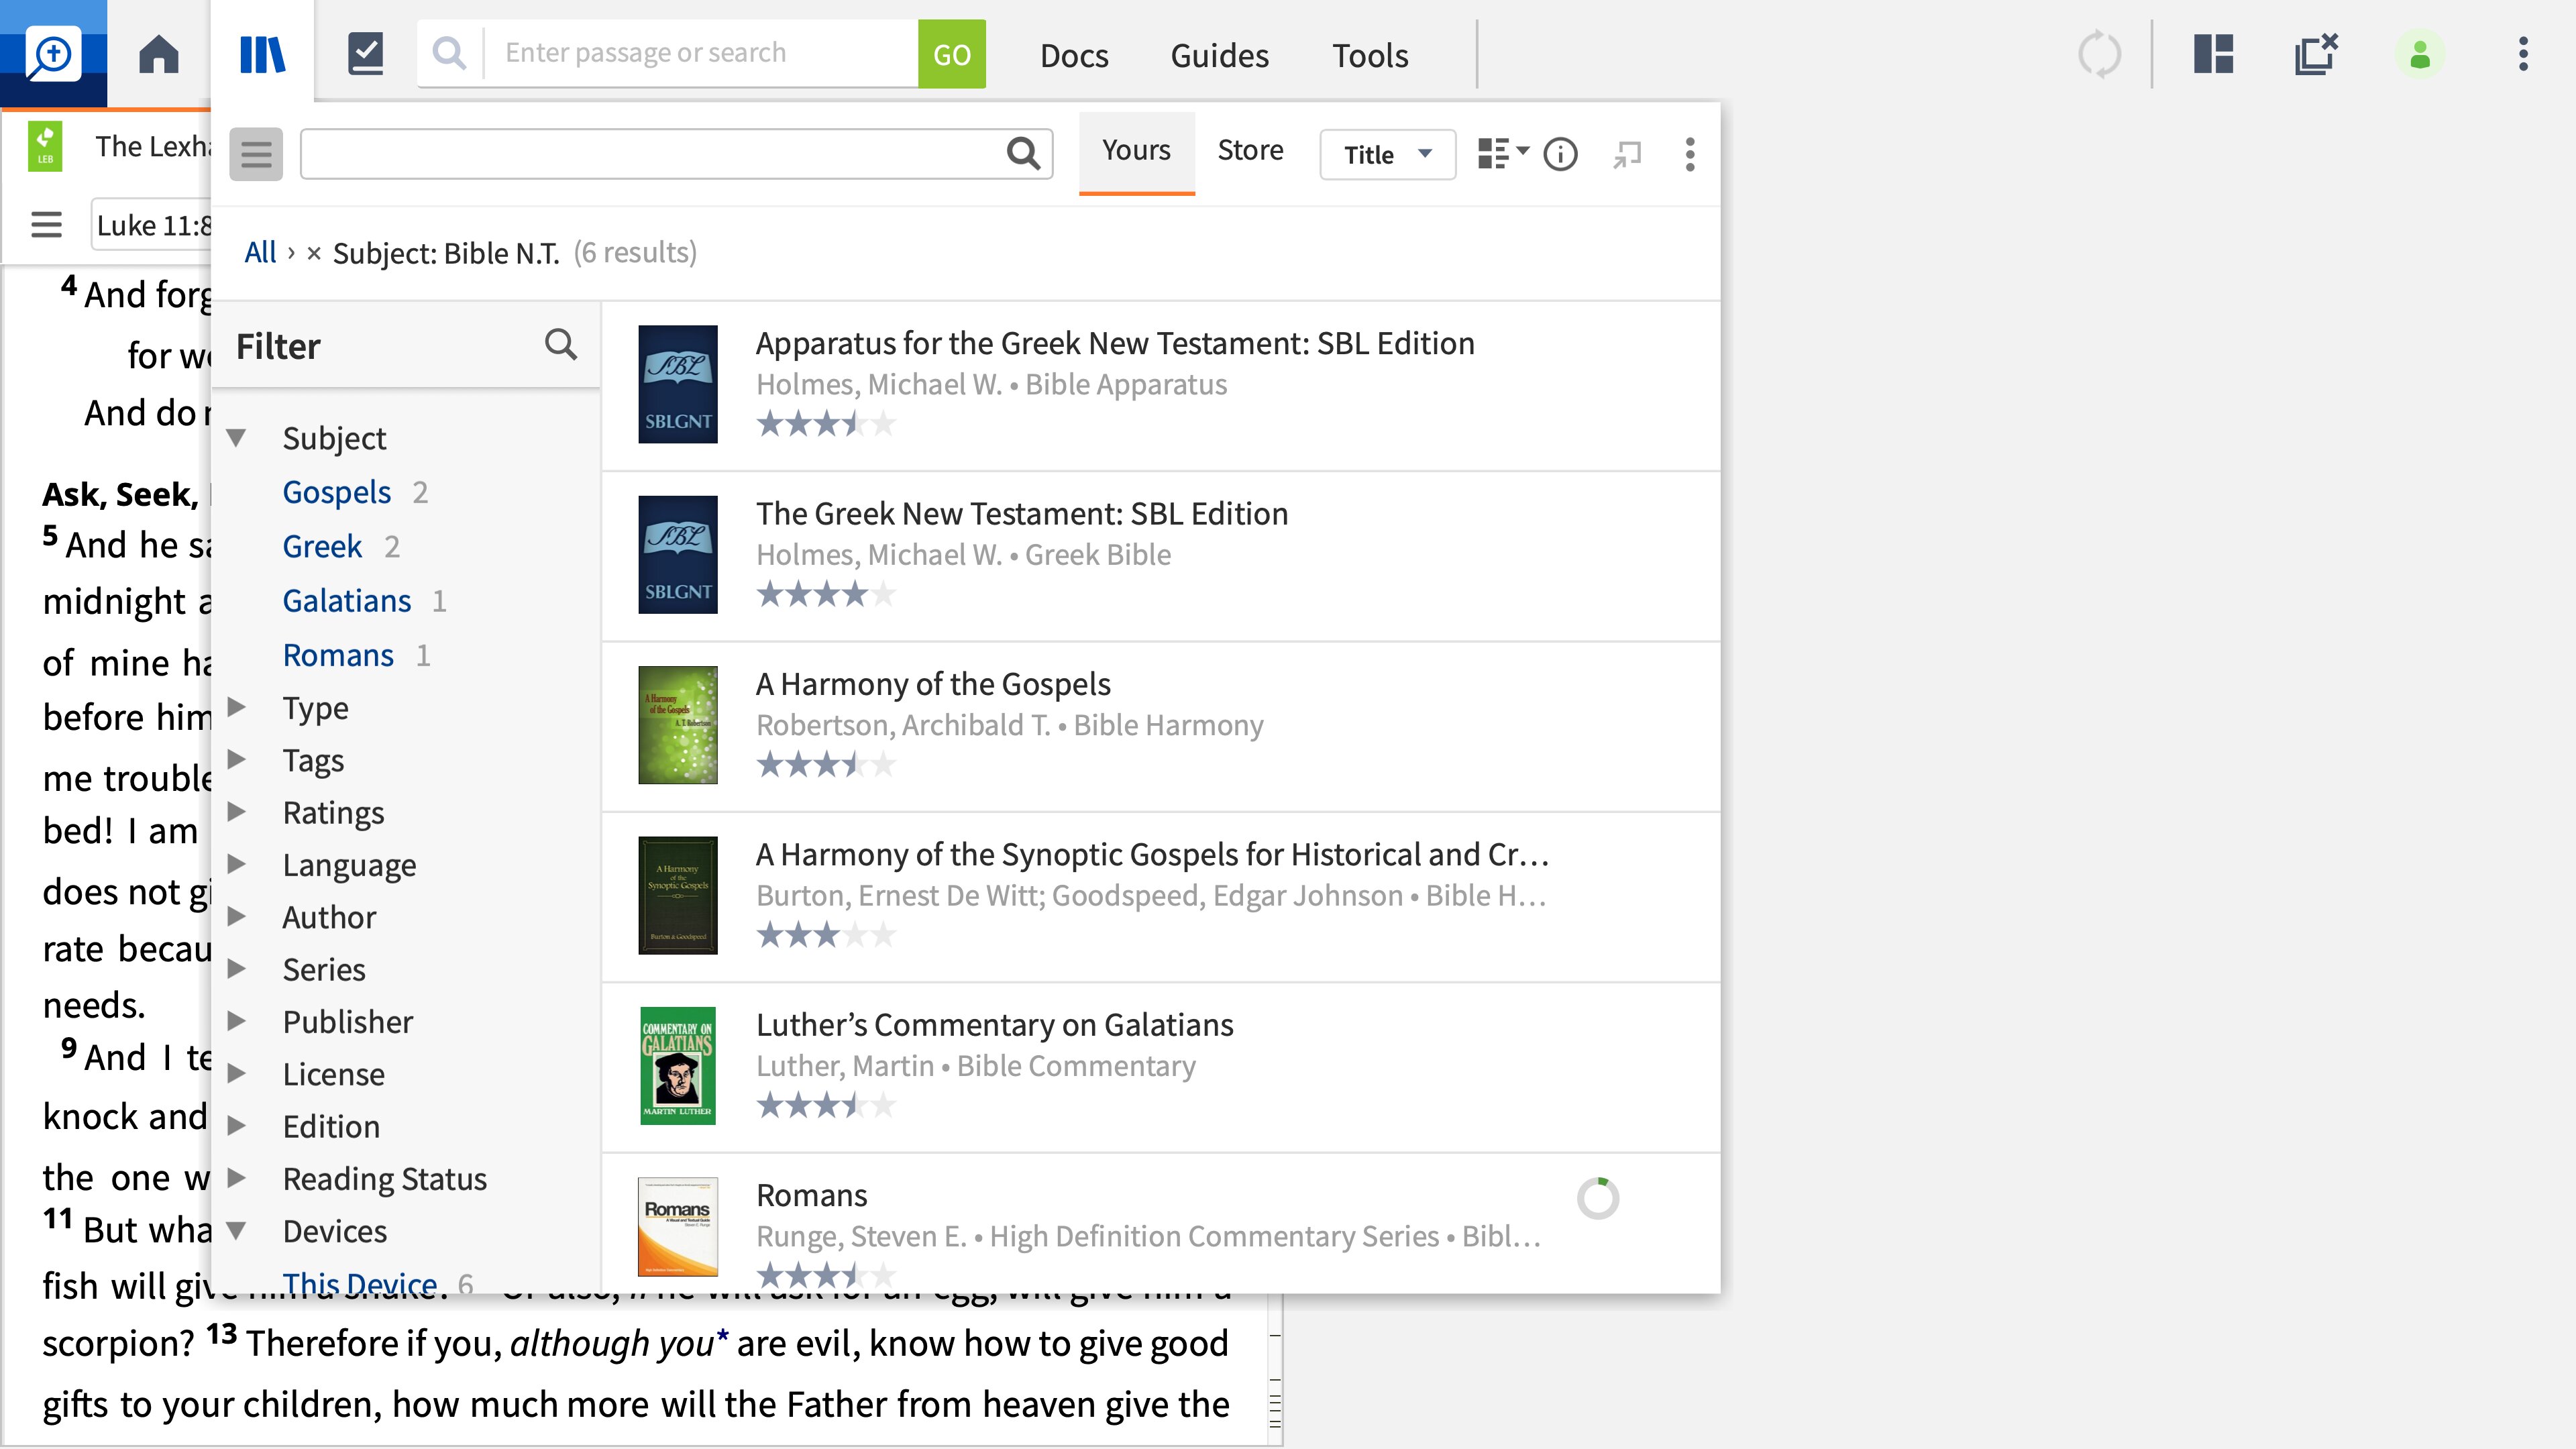Open the Title sort dropdown
Viewport: 2576px width, 1449px height.
tap(1387, 154)
